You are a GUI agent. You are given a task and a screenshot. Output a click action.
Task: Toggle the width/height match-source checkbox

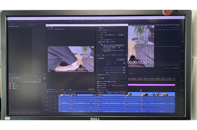tap(124, 63)
